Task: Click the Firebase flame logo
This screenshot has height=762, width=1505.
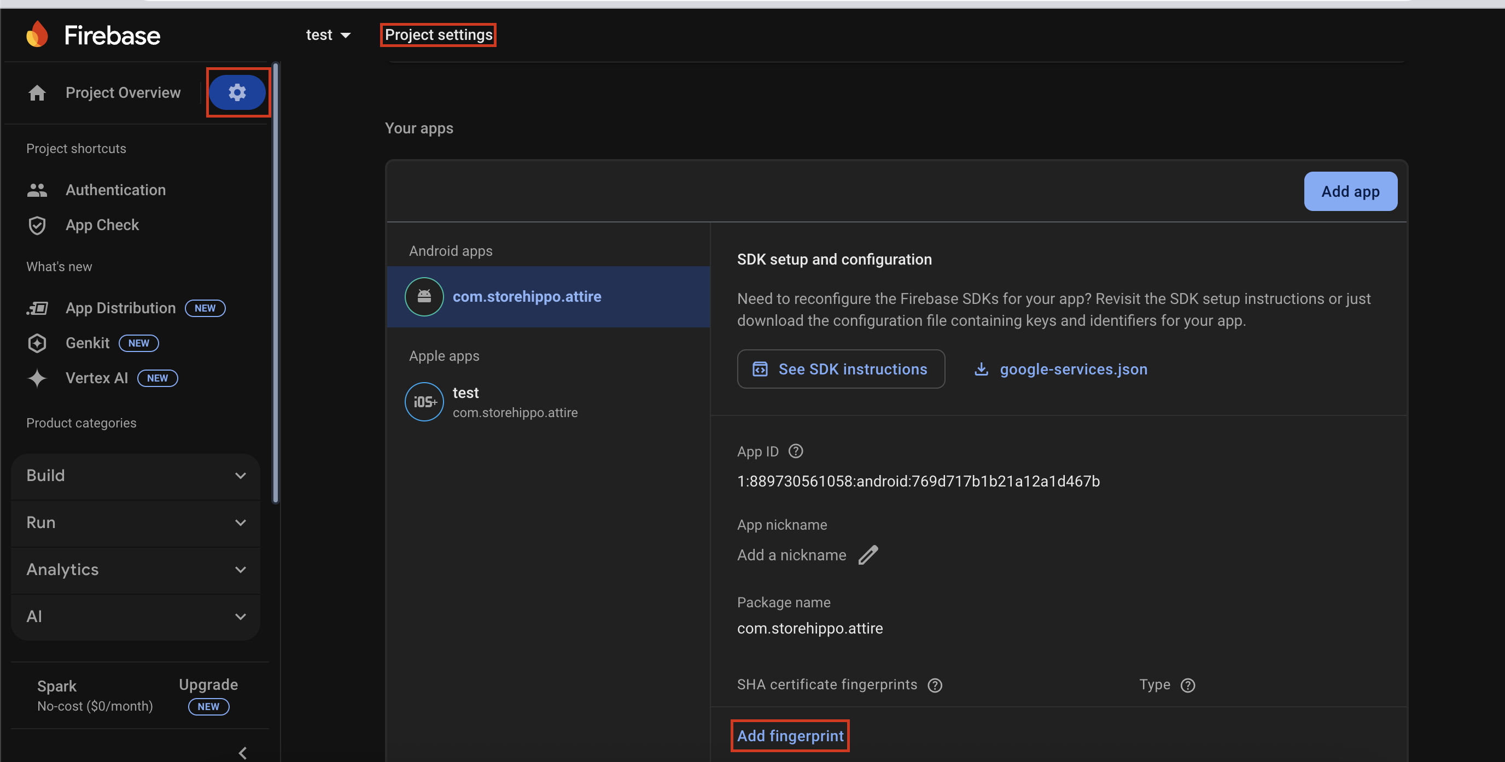Action: [37, 34]
